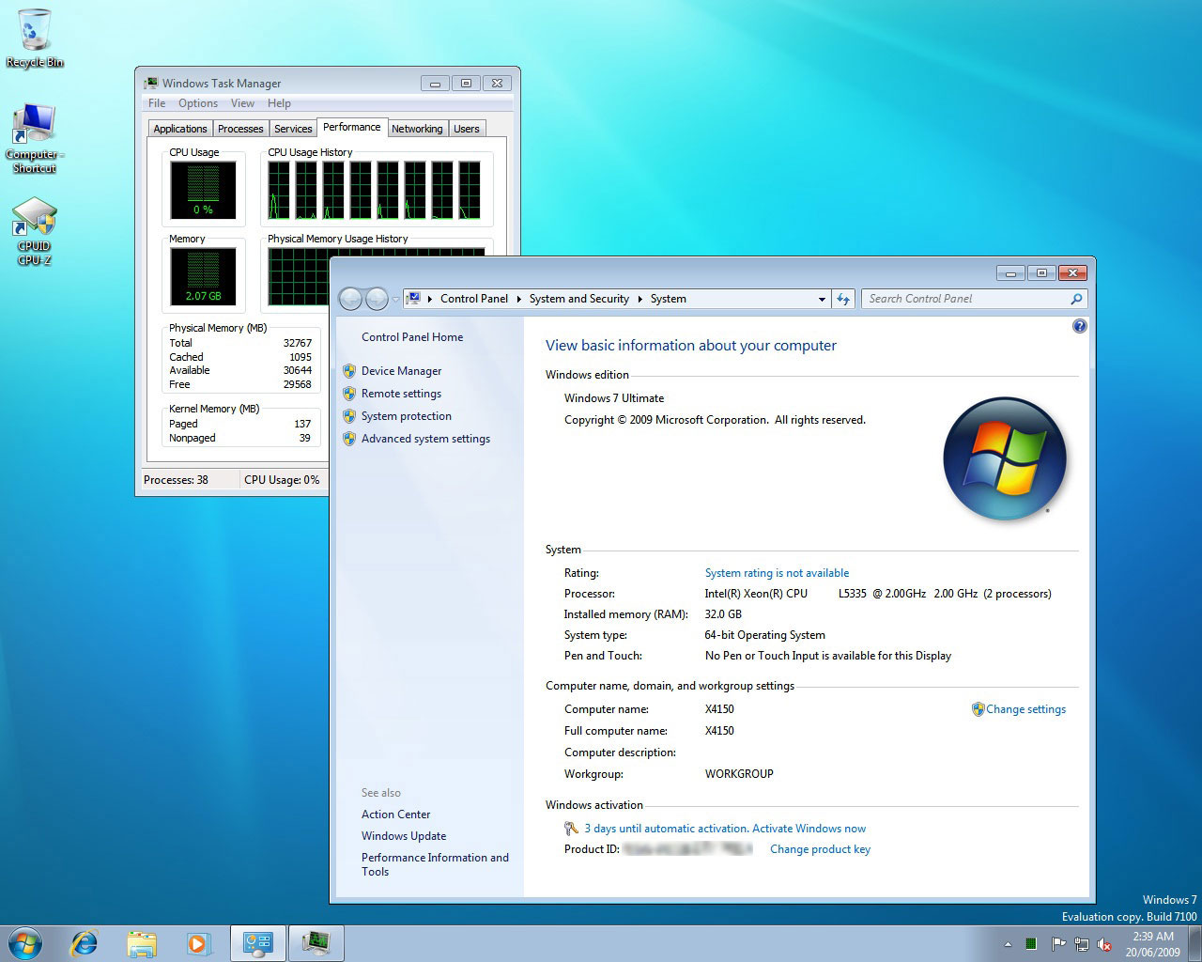The image size is (1202, 962).
Task: Switch to the Users tab
Action: coord(467,129)
